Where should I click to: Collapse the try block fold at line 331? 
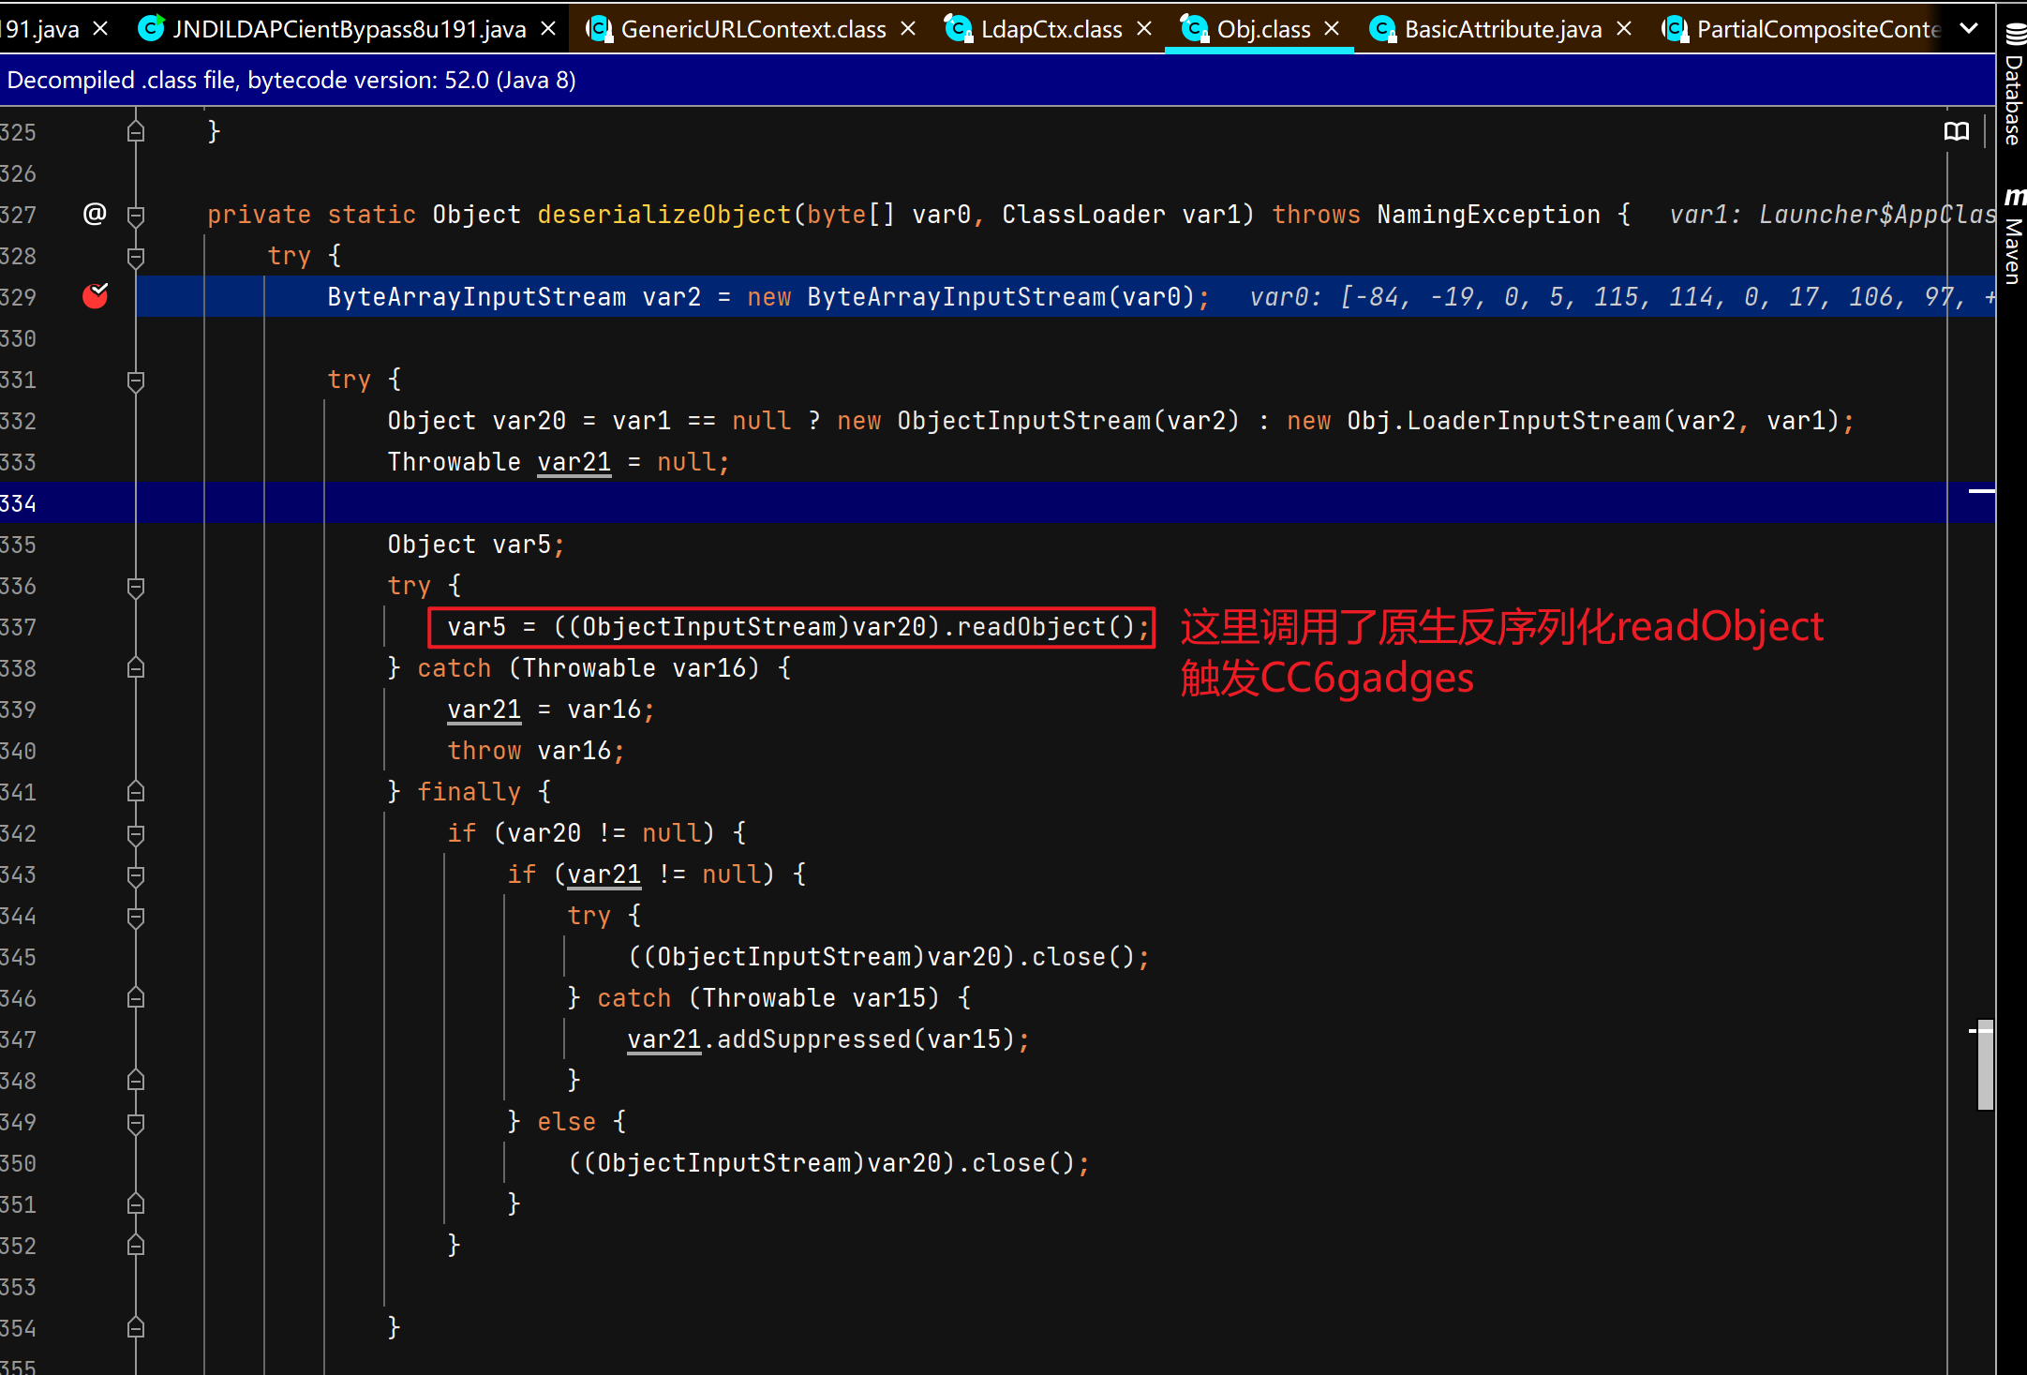click(x=136, y=380)
